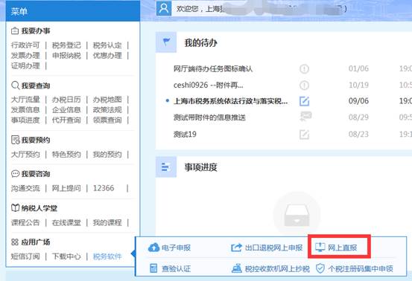Click the chat bubble icon next to 我要咨询
Screen dimensions: 412x281
tap(15, 173)
